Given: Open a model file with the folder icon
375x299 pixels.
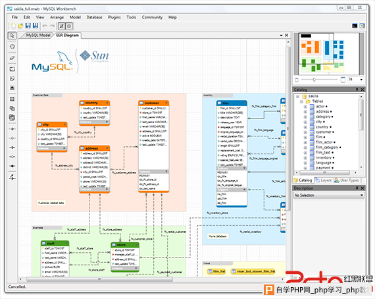Looking at the screenshot, I should coord(21,26).
